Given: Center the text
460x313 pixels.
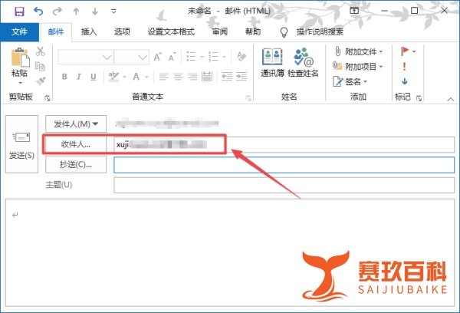Looking at the screenshot, I should (178, 77).
